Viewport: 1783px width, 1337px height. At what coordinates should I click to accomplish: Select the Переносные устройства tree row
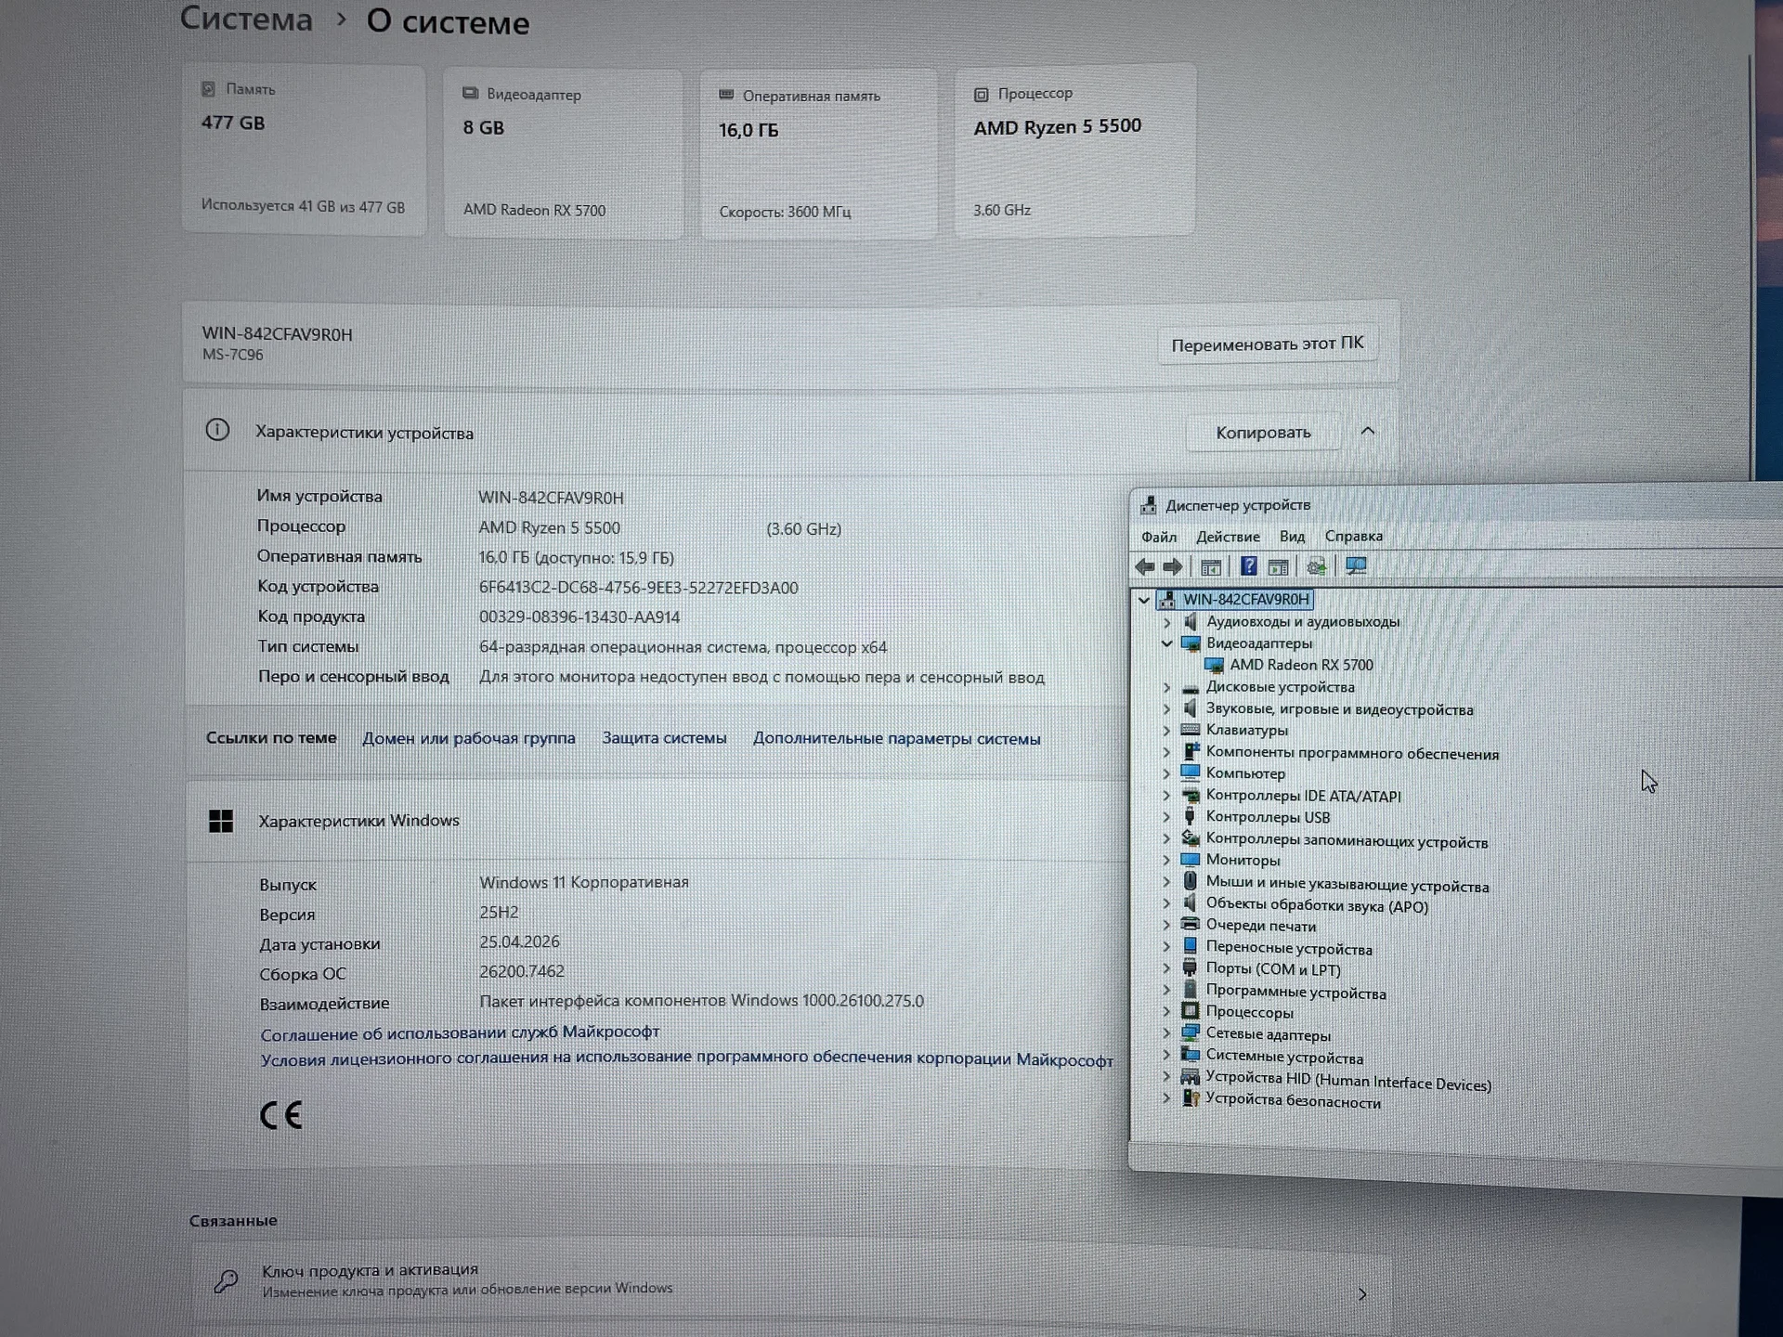pos(1289,947)
